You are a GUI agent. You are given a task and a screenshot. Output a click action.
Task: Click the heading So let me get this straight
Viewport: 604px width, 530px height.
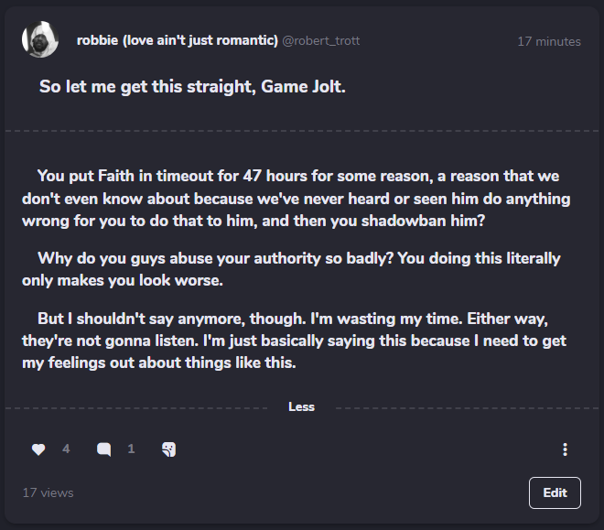point(192,87)
